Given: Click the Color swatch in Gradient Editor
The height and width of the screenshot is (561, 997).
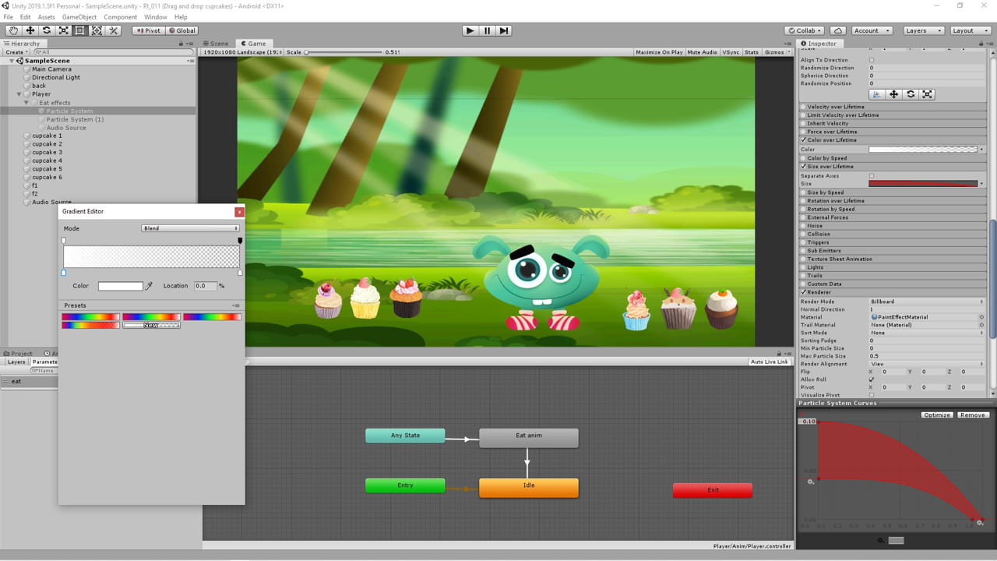Looking at the screenshot, I should 120,286.
